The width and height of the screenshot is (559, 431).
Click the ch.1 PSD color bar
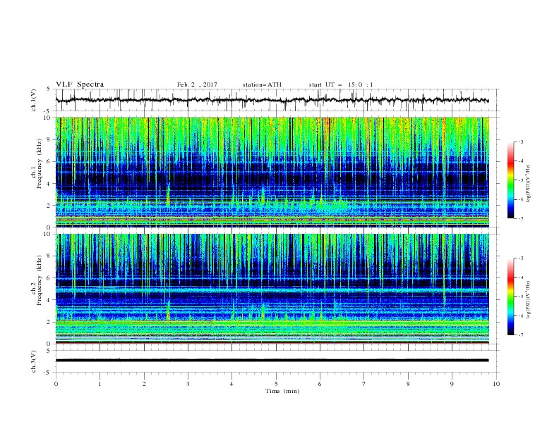(x=510, y=180)
